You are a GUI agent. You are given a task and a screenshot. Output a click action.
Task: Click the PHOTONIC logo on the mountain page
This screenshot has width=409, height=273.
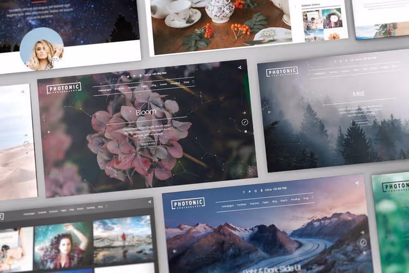(x=188, y=203)
